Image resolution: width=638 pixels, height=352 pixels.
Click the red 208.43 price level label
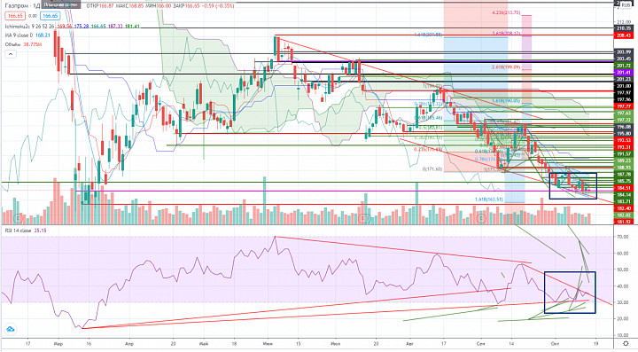coord(624,35)
